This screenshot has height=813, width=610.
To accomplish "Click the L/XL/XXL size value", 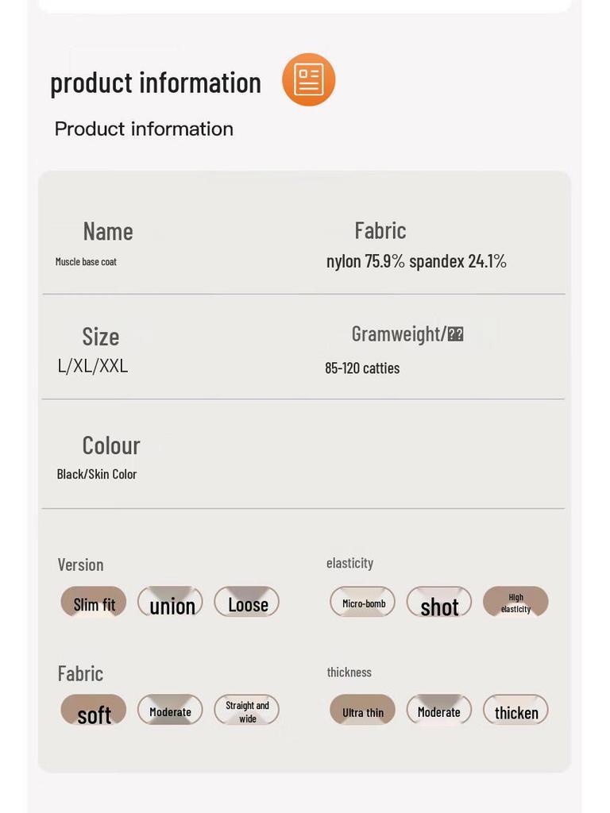I will 93,366.
